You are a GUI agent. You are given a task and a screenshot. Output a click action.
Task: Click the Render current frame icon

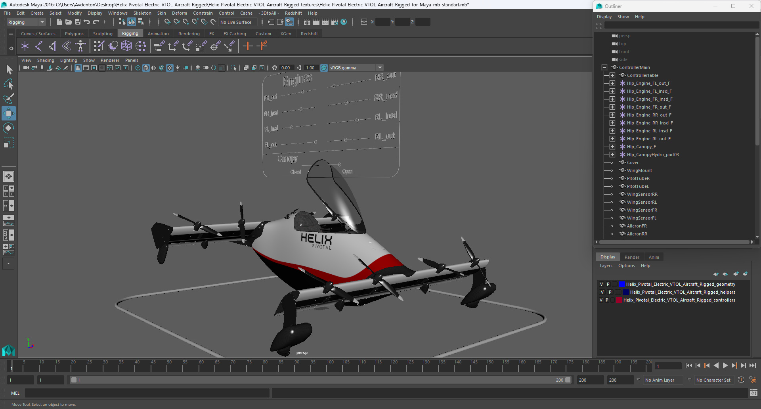pos(316,22)
